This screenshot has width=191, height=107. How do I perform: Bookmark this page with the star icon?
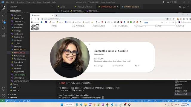174,19
